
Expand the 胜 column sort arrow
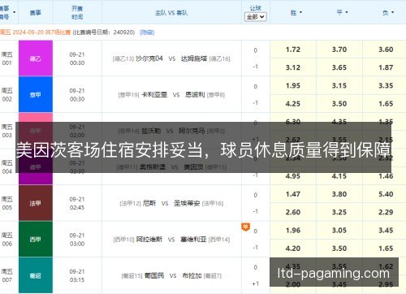tap(300, 12)
